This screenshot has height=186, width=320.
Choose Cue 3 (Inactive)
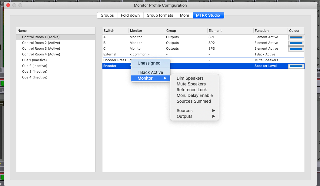tap(56, 71)
